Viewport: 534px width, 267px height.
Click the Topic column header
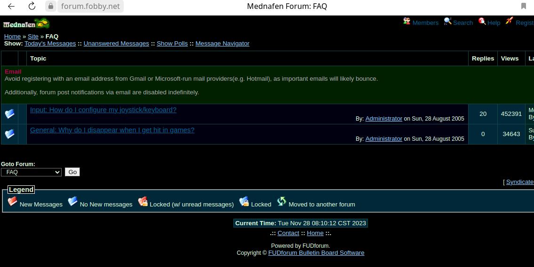(38, 59)
